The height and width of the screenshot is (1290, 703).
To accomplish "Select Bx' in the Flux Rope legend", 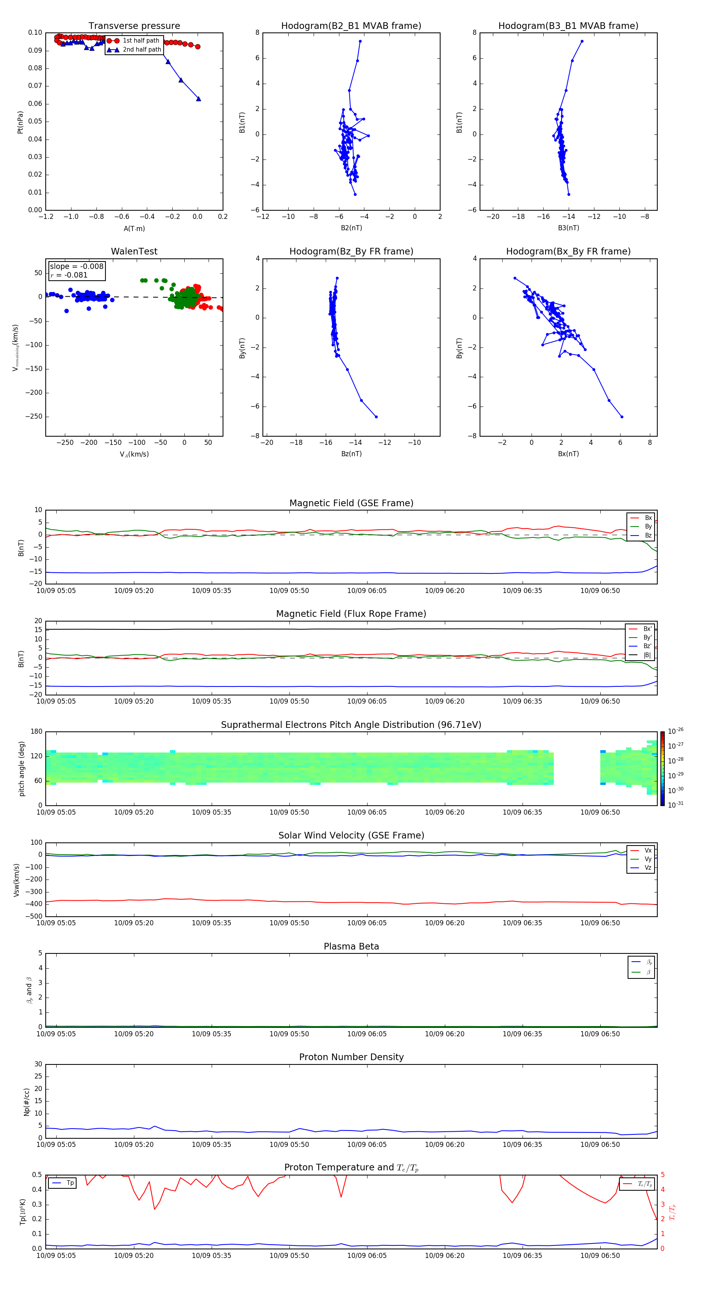I will click(x=641, y=629).
